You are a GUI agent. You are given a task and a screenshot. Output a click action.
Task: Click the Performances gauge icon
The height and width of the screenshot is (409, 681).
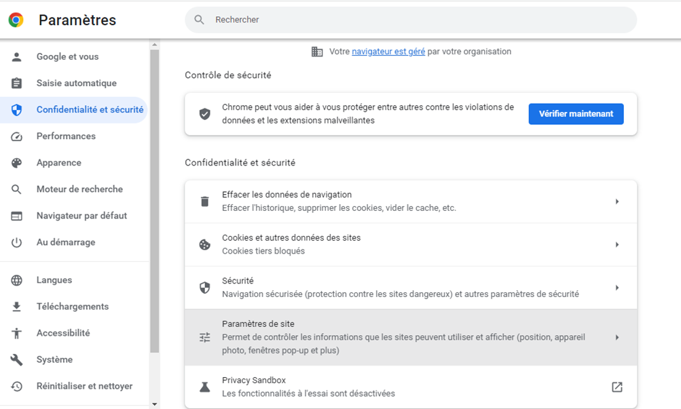coord(17,136)
